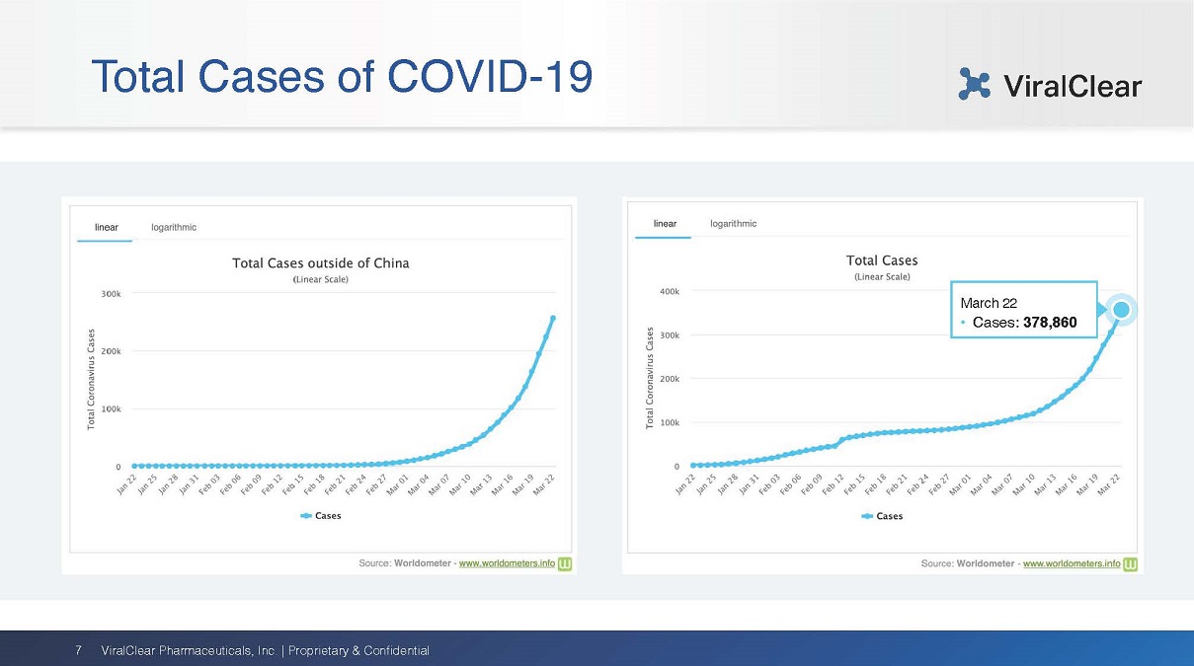Click the last data point on left chart curve
The image size is (1194, 666).
553,318
